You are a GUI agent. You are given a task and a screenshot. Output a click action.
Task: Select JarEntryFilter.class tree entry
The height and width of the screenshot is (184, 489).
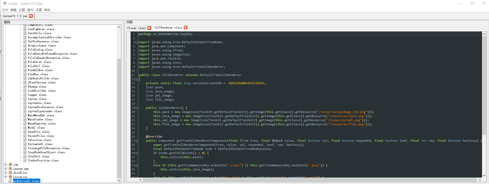[x=43, y=79]
